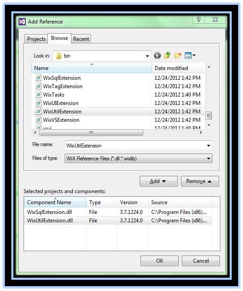This screenshot has width=243, height=291.
Task: Expand the File name dropdown arrow
Action: (x=208, y=146)
